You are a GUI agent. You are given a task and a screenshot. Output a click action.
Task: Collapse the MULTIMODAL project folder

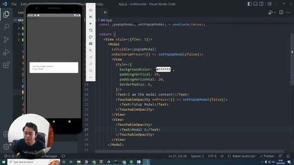16,20
